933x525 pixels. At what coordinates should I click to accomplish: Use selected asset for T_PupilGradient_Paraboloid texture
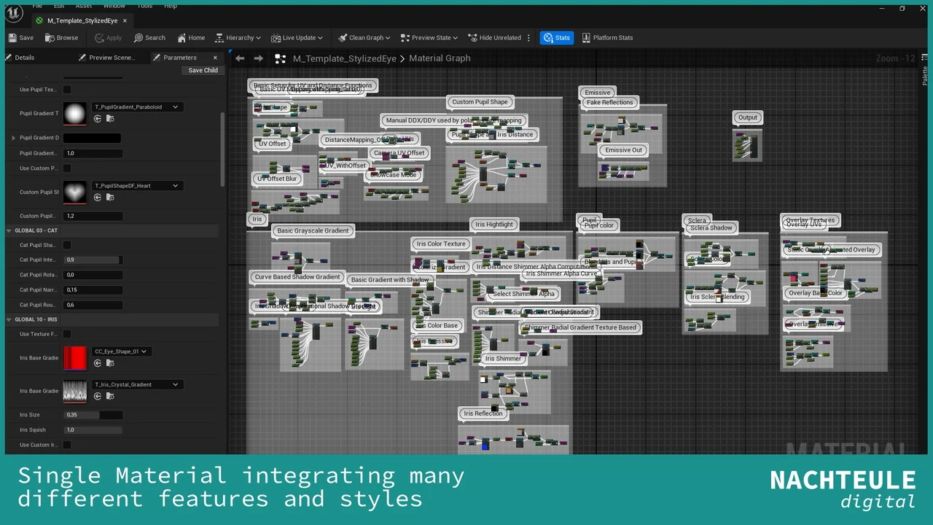pos(98,118)
